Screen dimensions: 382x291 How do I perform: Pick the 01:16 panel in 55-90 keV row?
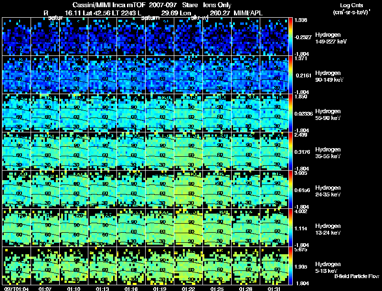pyautogui.click(x=131, y=113)
